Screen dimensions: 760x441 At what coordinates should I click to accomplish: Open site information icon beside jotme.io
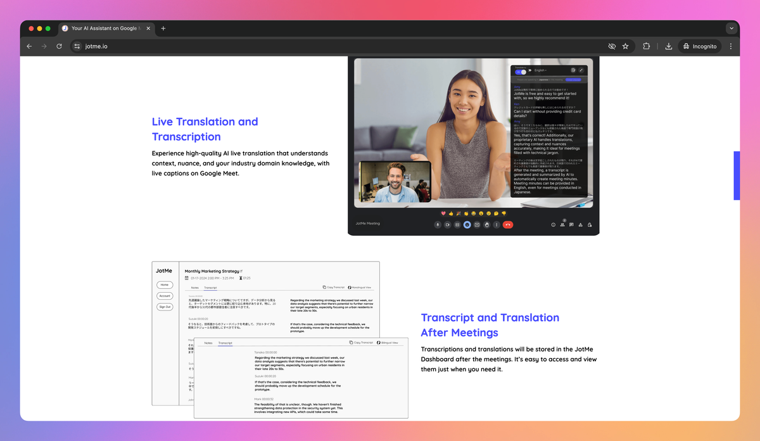[77, 46]
